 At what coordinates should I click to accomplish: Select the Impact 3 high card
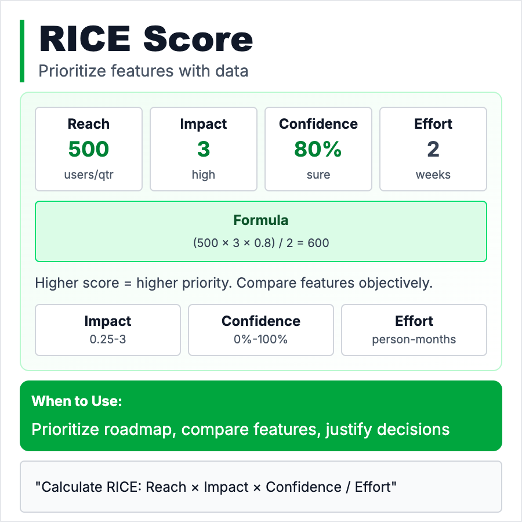204,149
